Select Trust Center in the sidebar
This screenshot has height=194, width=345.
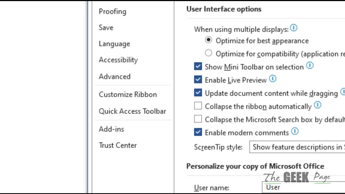pos(118,145)
